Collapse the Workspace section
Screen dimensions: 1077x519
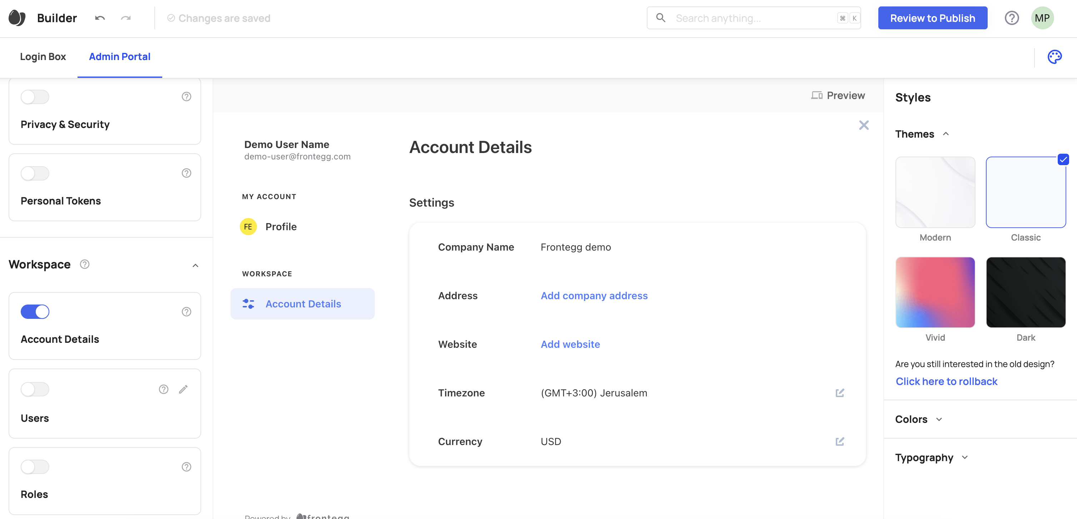pos(195,266)
